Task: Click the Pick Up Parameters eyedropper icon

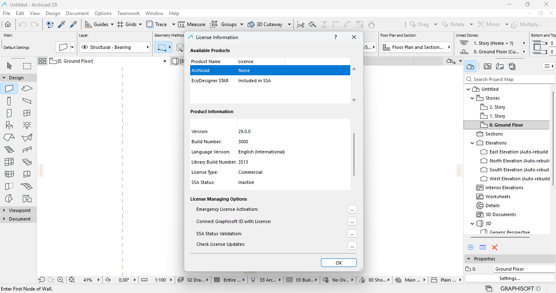Action: coord(62,24)
